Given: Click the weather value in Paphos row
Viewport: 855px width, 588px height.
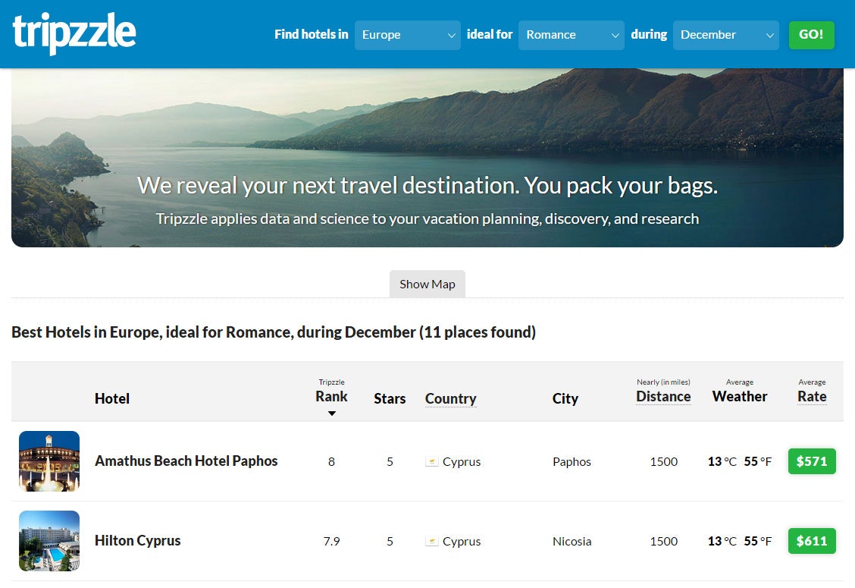Looking at the screenshot, I should 739,462.
